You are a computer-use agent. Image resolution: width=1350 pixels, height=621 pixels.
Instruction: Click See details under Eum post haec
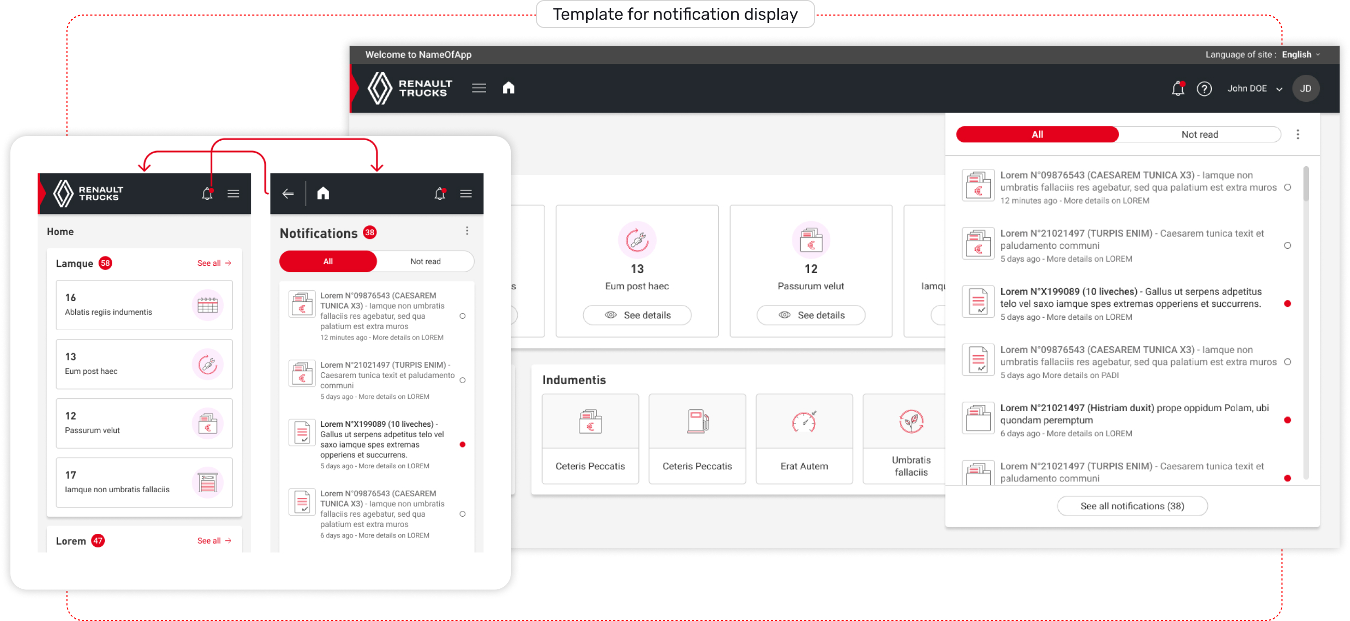click(x=636, y=315)
